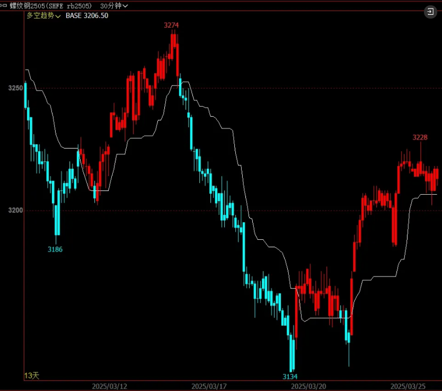Click the 螺纹钢2505(SHFE rb2505) contract title
Viewport: 442px width, 391px height.
(51, 6)
